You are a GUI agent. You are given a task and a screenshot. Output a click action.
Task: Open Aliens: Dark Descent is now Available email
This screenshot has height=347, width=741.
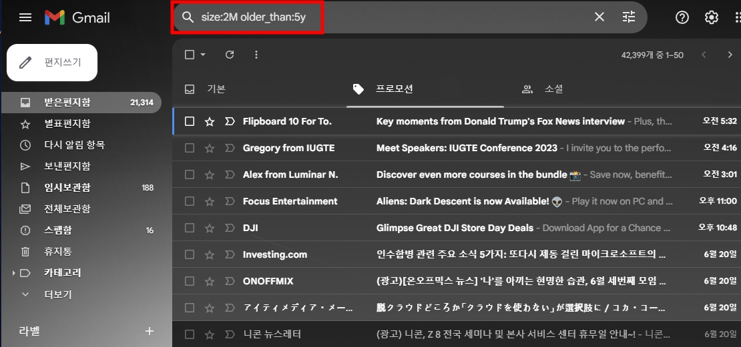click(463, 201)
